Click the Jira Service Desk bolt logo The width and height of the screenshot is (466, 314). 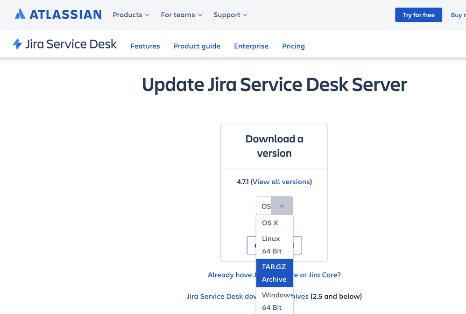18,44
